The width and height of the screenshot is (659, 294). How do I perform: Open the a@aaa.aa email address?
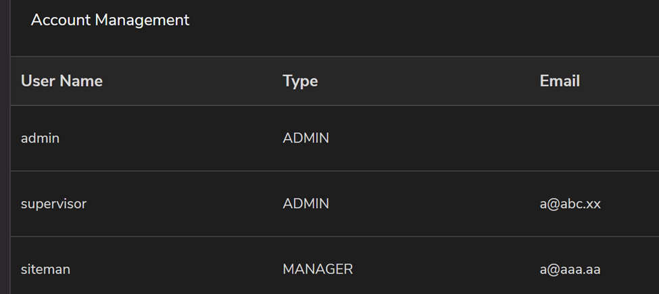(570, 269)
